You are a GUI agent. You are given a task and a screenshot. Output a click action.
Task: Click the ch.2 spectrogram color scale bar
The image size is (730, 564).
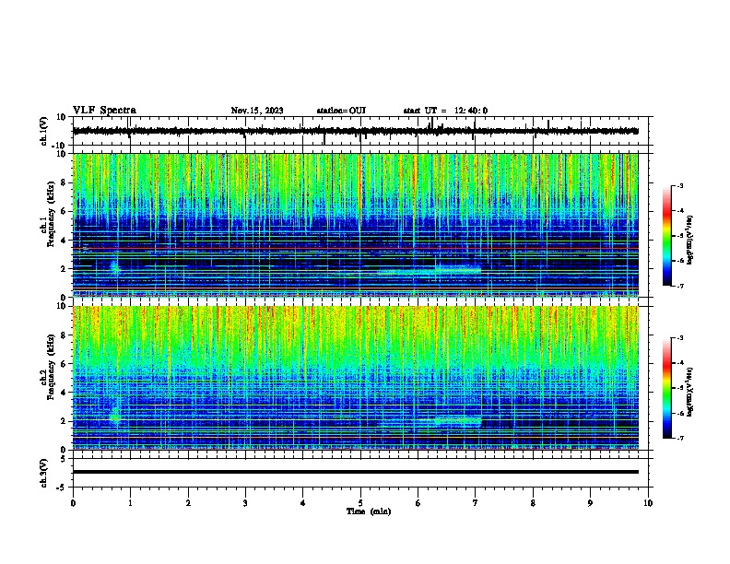tap(666, 388)
